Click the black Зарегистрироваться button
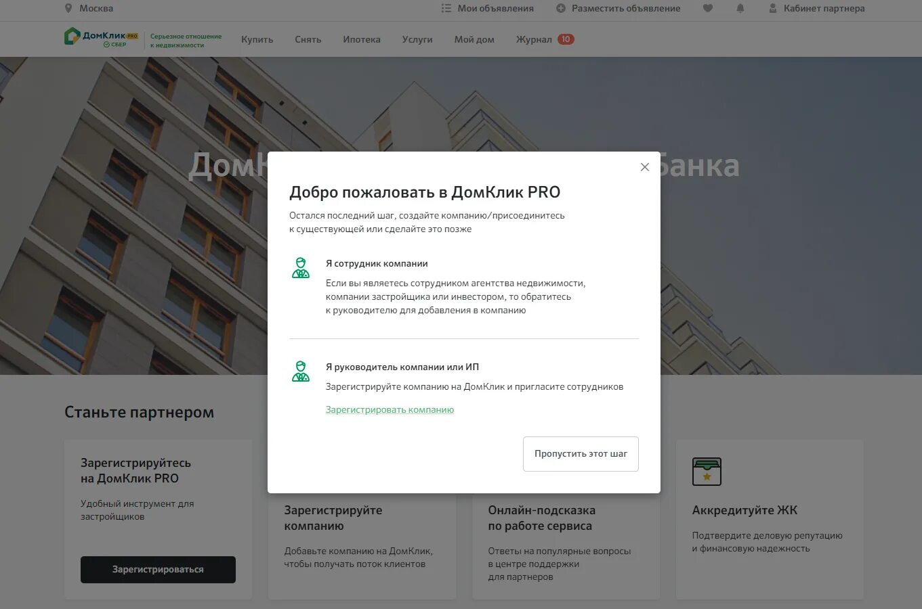922x609 pixels. (158, 570)
